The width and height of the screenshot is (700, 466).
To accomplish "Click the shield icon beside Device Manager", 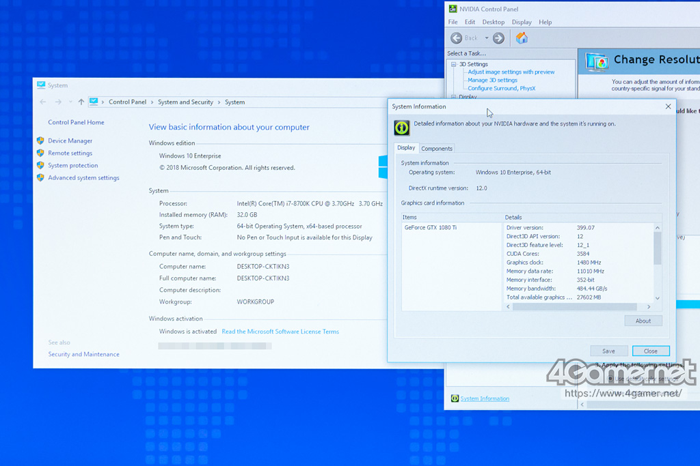I will pyautogui.click(x=40, y=141).
